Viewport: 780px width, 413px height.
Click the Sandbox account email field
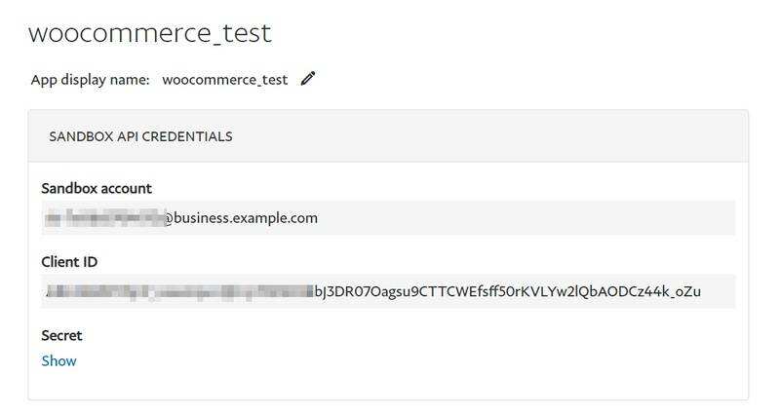tap(388, 217)
